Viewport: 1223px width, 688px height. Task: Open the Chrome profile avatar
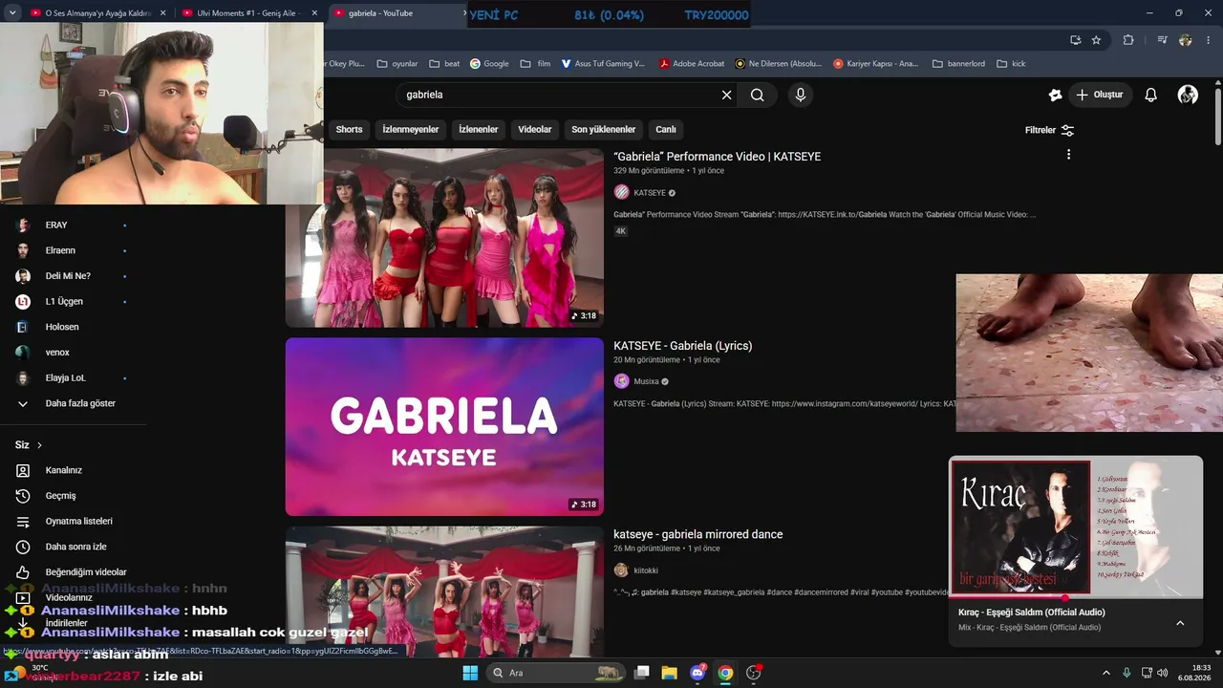click(x=1186, y=40)
